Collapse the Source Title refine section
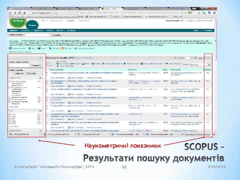 (40, 78)
